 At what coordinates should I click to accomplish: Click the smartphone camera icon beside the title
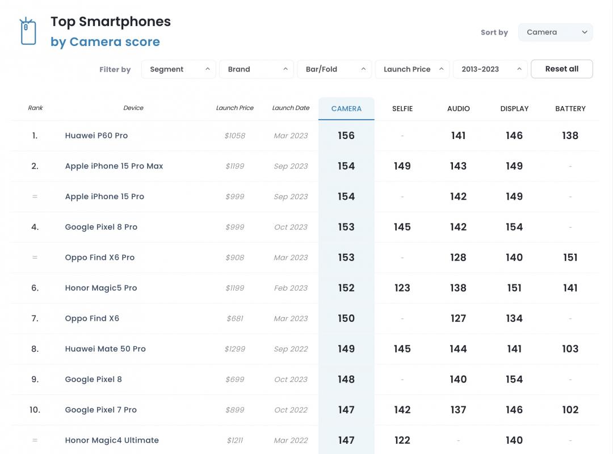(28, 31)
